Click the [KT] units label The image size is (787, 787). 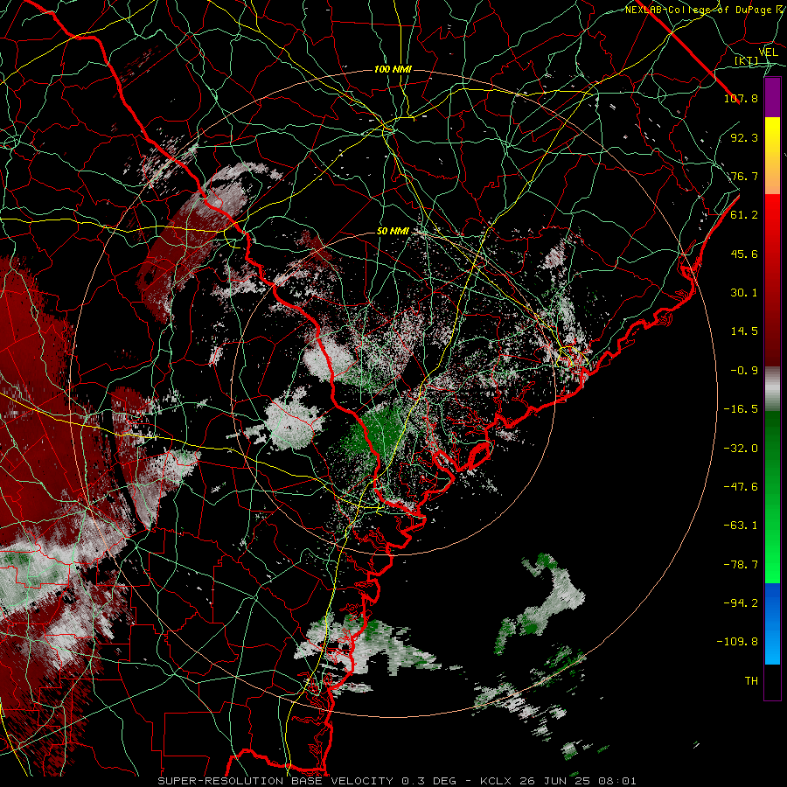(747, 60)
